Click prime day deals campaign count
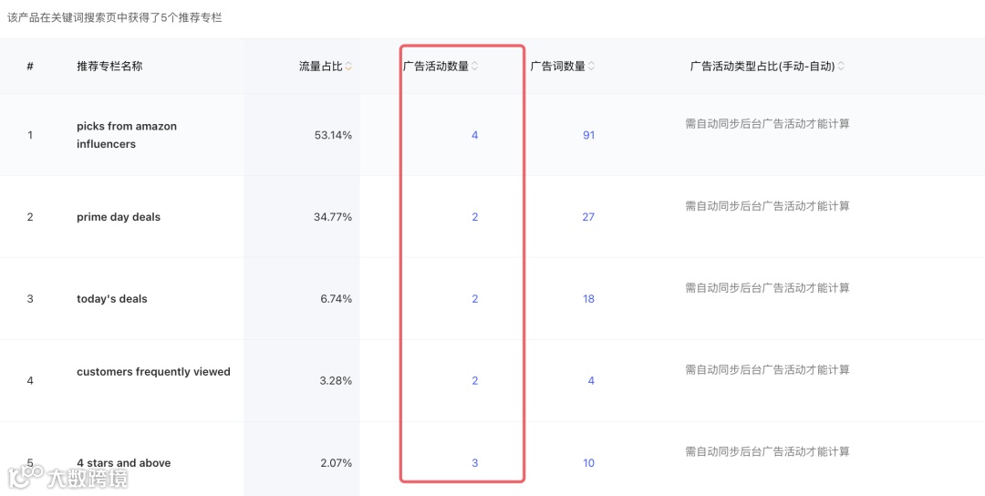 click(x=474, y=217)
